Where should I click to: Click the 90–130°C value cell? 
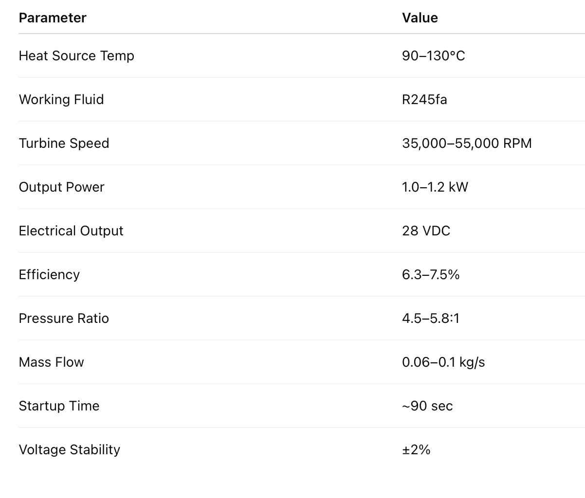point(434,56)
